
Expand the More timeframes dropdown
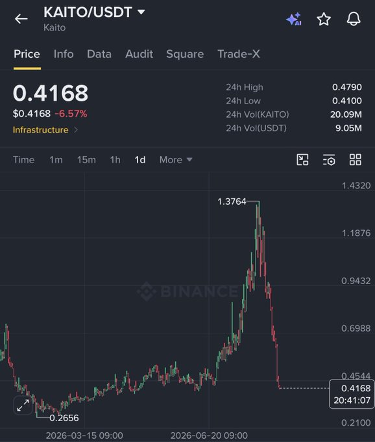(176, 160)
